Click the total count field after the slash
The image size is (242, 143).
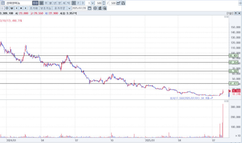112,3
